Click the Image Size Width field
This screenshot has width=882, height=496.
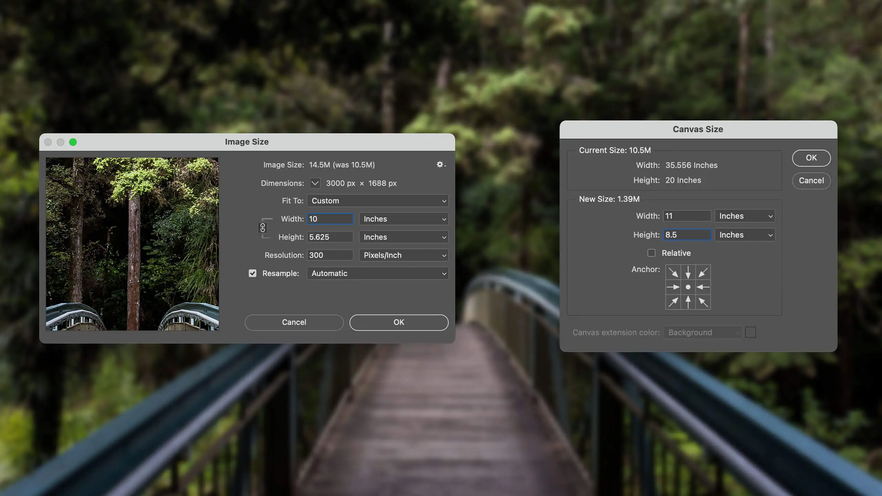click(330, 219)
